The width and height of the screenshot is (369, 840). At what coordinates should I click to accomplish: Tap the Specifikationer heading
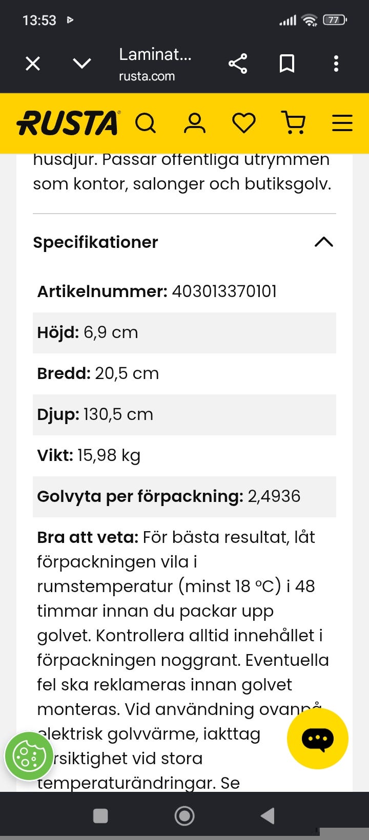(95, 242)
